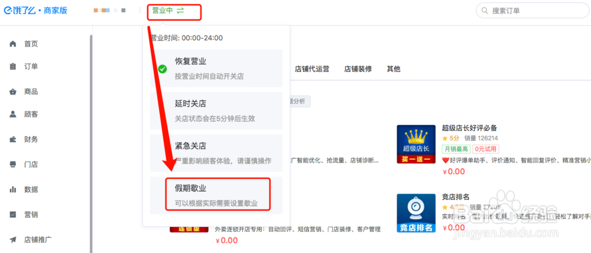
Task: Open the 其他 tab
Action: tap(394, 69)
